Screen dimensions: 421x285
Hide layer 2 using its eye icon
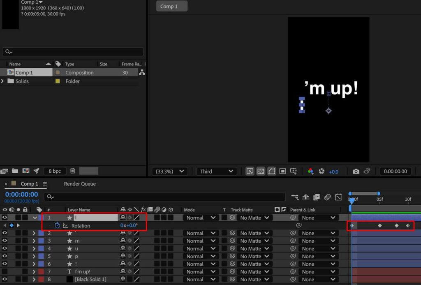click(5, 233)
